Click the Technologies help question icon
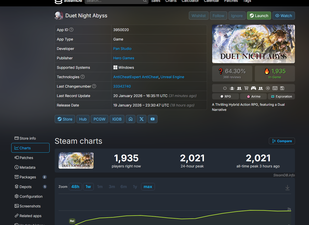The height and width of the screenshot is (225, 309). tap(83, 77)
